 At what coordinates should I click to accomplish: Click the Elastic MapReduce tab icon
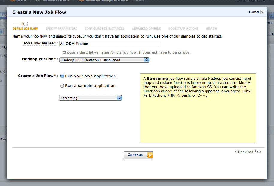click(x=81, y=1)
